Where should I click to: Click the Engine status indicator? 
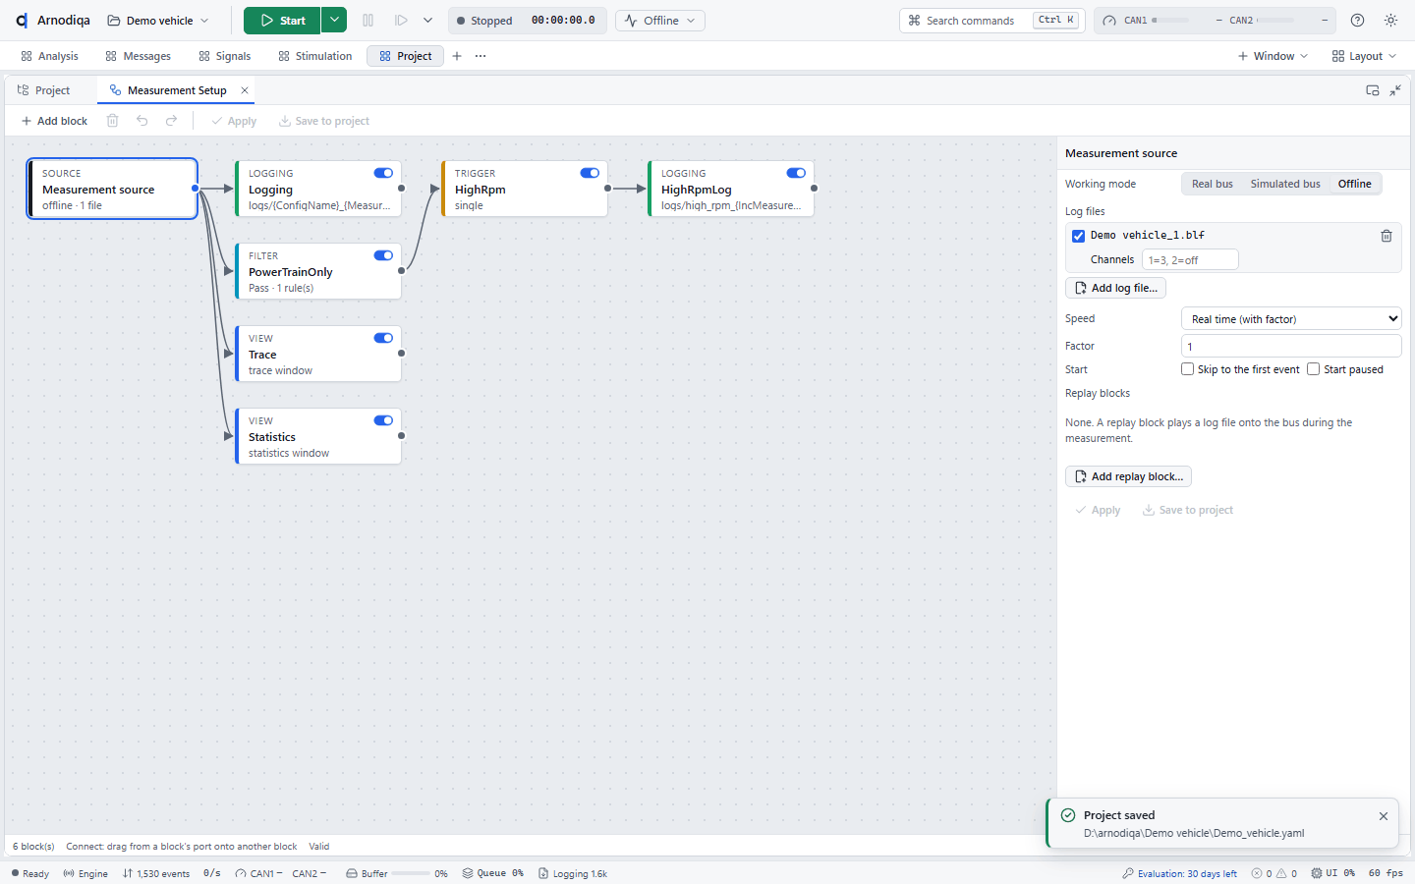(x=85, y=873)
